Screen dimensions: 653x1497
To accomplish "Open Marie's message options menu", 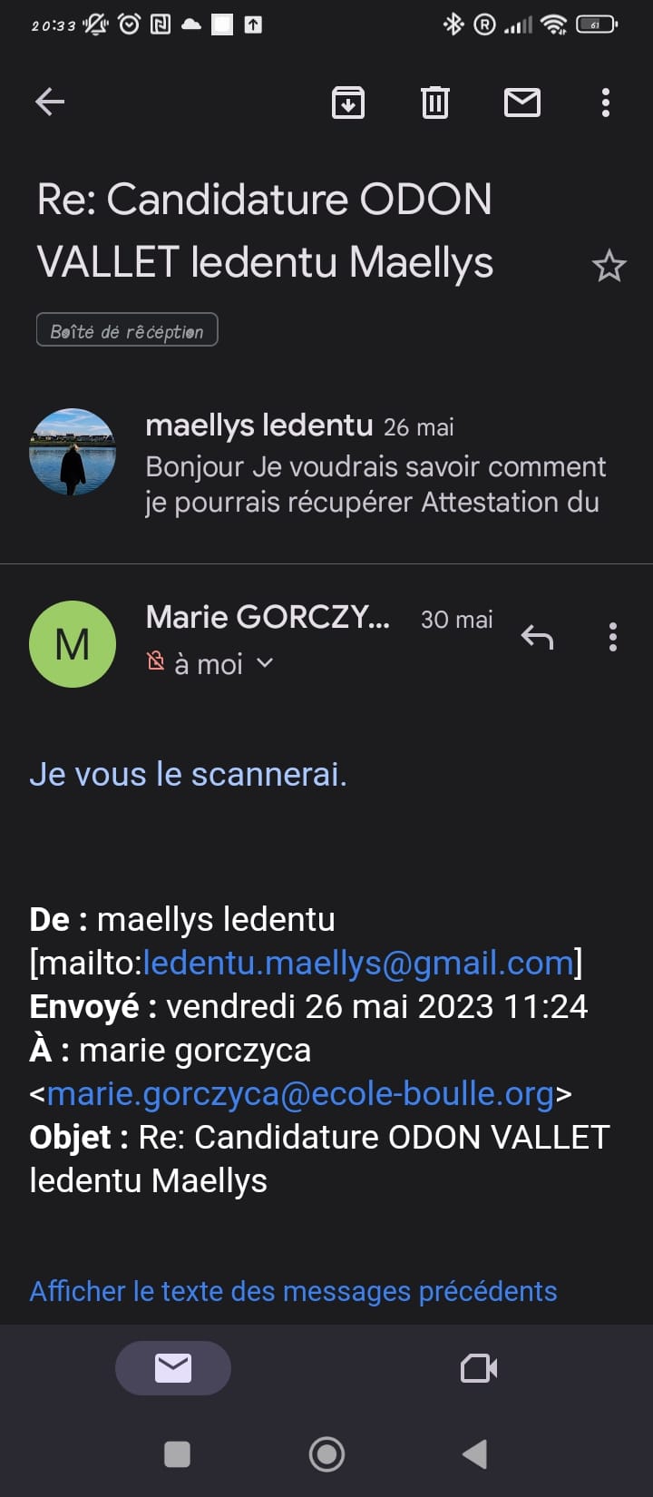I will [613, 638].
